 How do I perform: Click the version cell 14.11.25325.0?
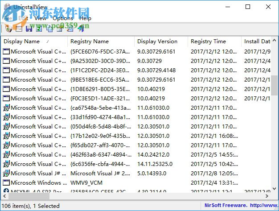coord(155,164)
